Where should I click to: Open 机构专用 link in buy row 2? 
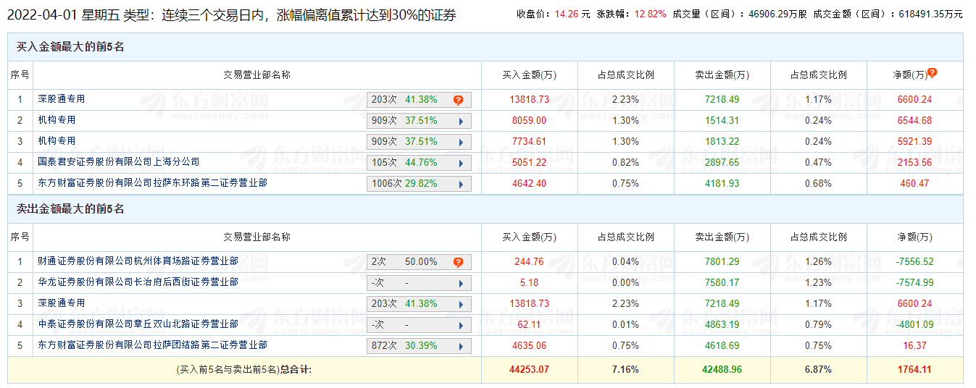(x=57, y=120)
